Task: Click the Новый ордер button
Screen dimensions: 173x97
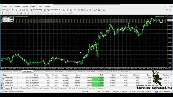Action: pos(36,10)
